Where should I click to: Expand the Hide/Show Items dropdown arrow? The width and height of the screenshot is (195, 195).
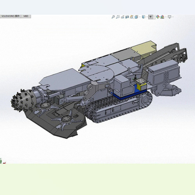[154, 17]
